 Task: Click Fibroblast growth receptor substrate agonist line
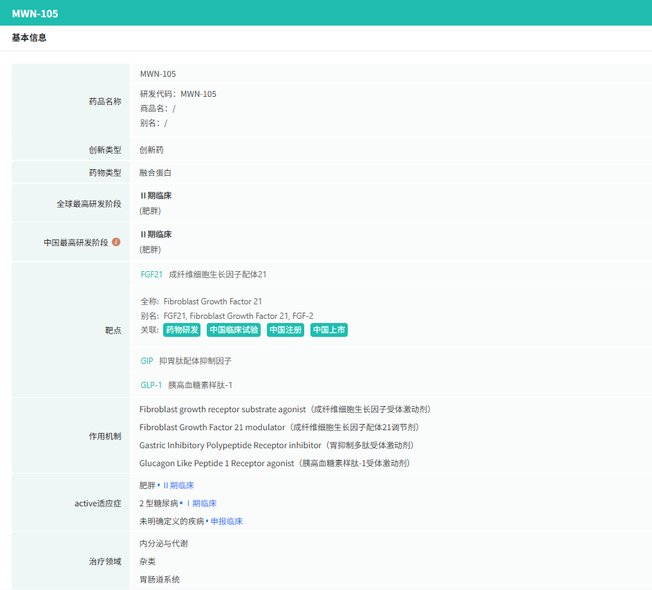[286, 409]
